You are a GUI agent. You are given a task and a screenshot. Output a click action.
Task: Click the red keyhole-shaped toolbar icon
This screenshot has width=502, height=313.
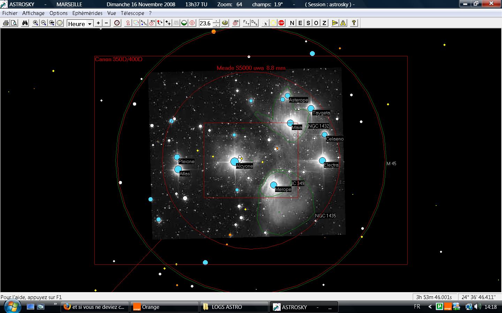tap(128, 23)
